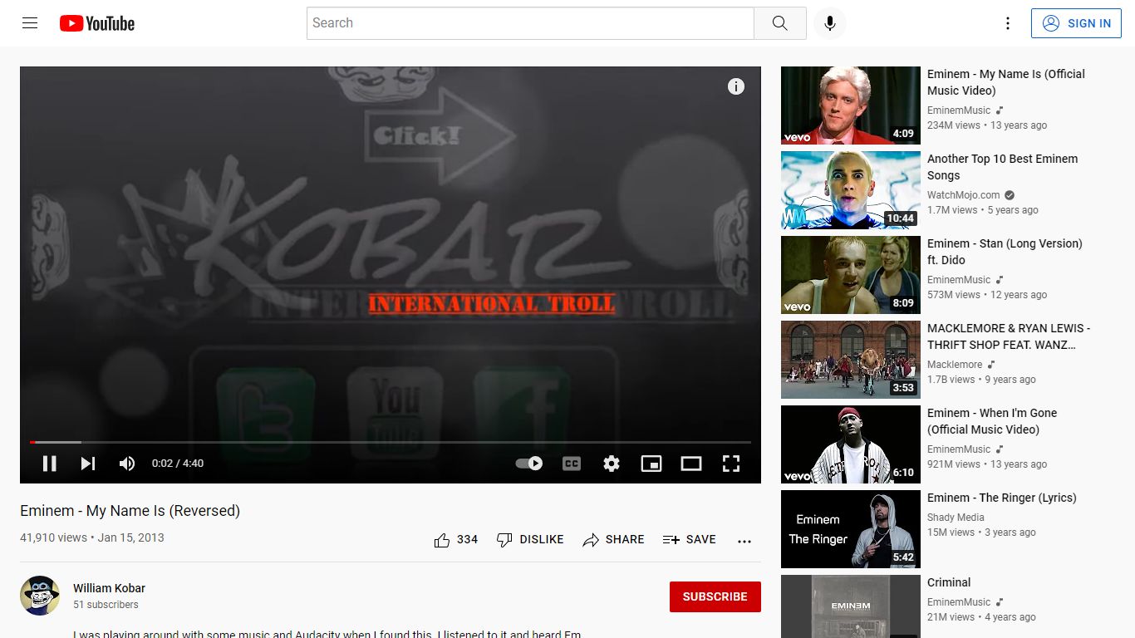Open the player settings gear
Viewport: 1135px width, 638px height.
pyautogui.click(x=612, y=464)
